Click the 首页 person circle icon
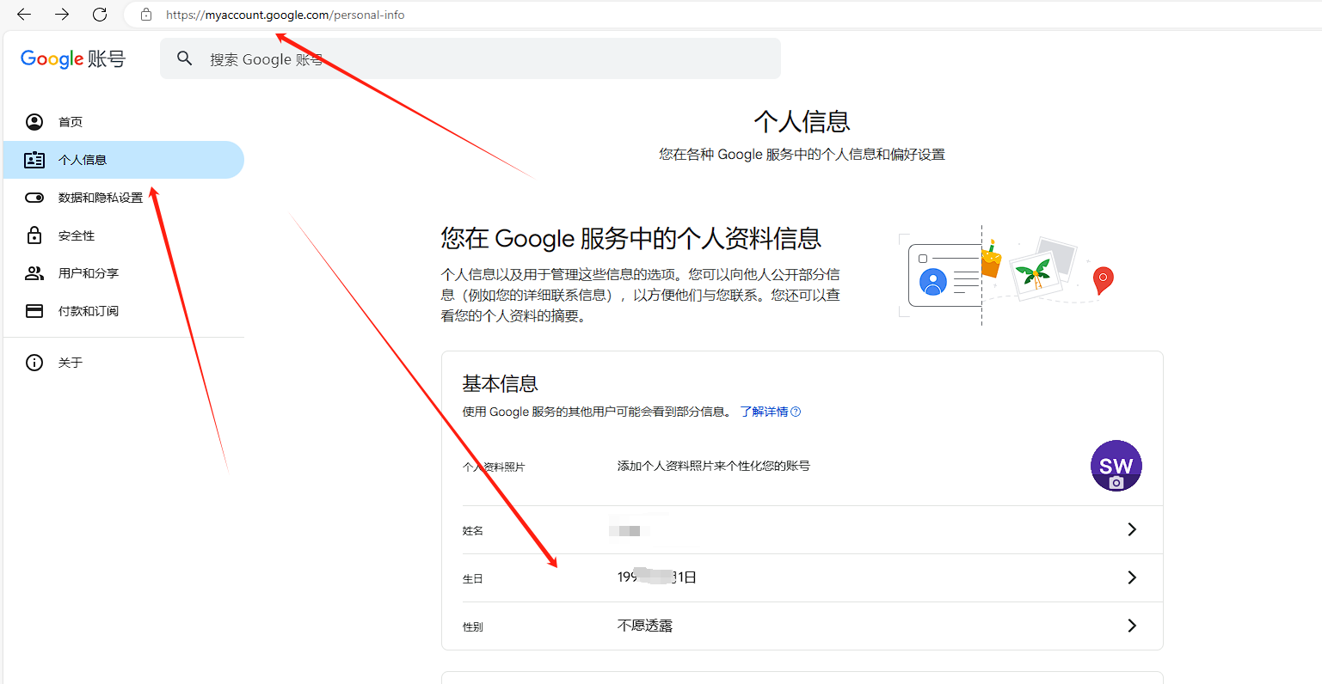 pos(34,122)
